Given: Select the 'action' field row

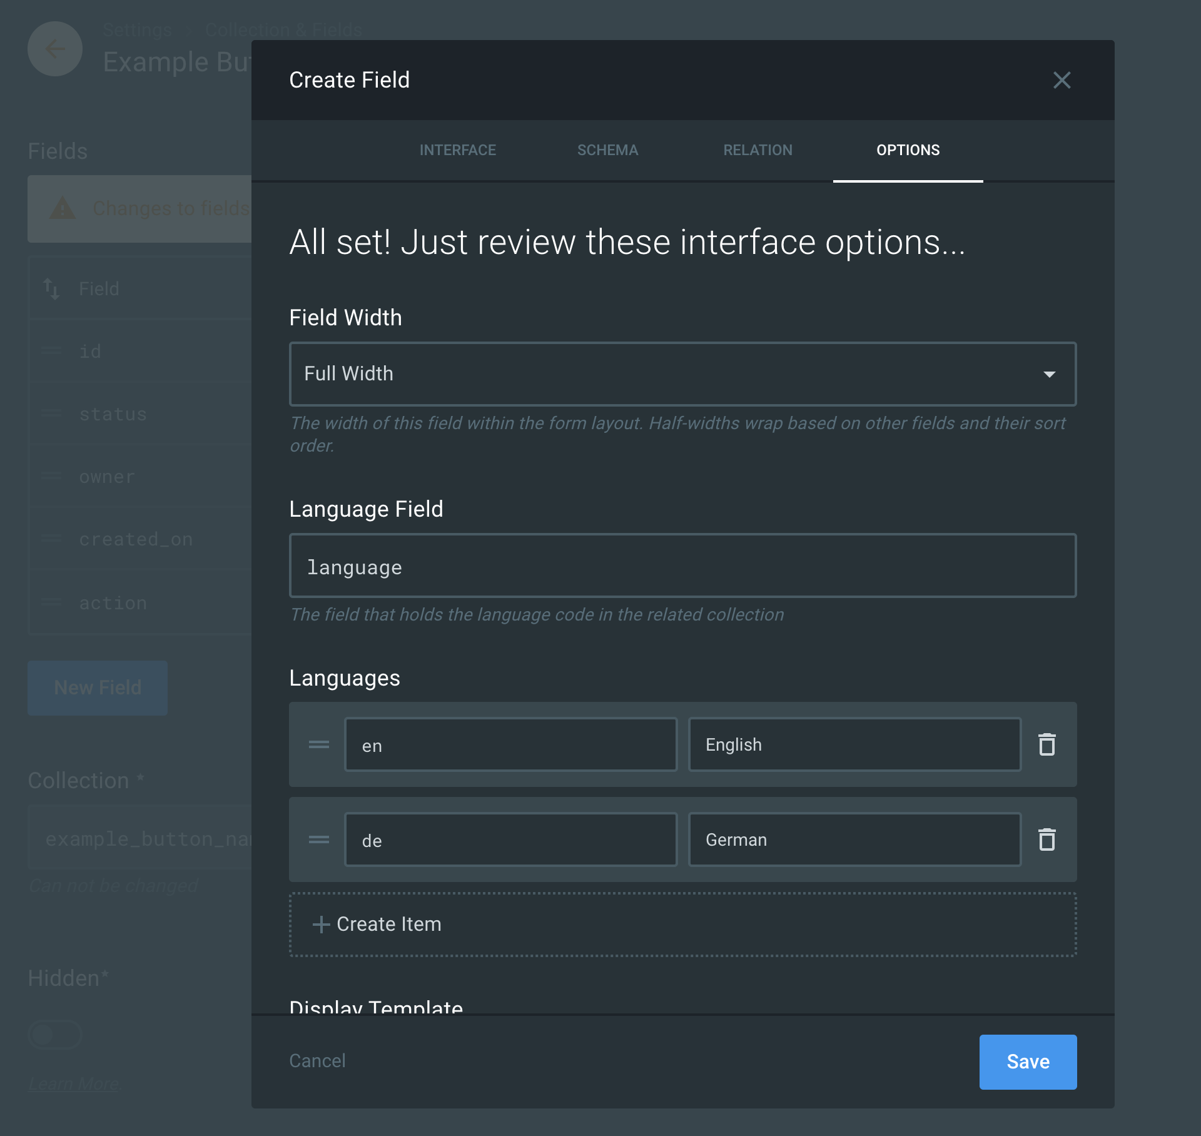Looking at the screenshot, I should 140,602.
